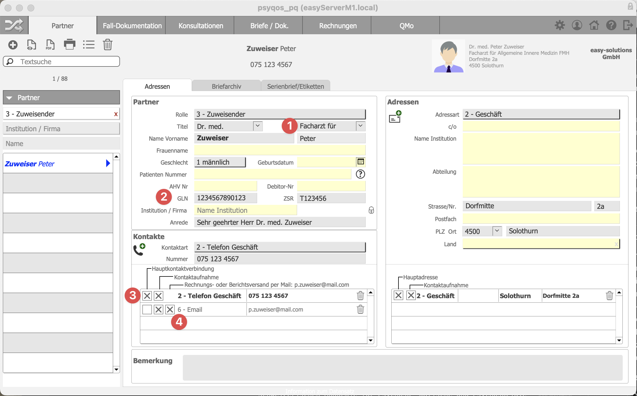This screenshot has height=396, width=637.
Task: Open the Konsultationen tab
Action: click(x=201, y=26)
